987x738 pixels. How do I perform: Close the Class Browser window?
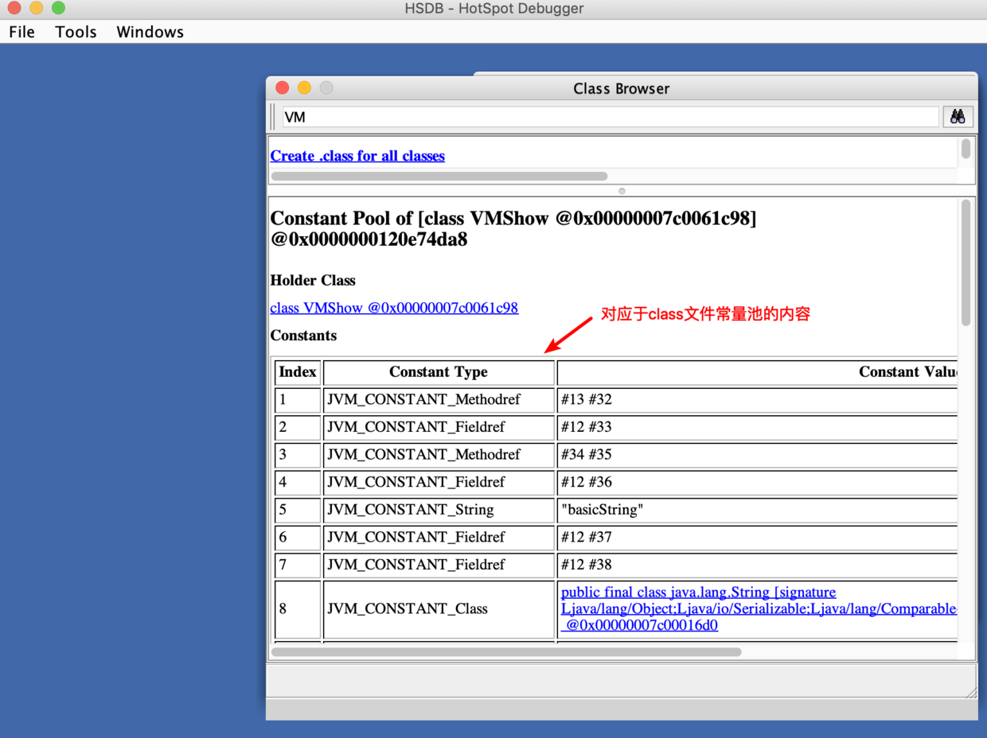pyautogui.click(x=282, y=88)
